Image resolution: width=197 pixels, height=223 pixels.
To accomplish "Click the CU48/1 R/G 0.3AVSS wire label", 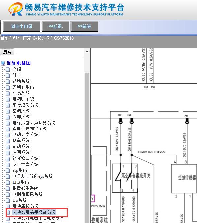I will coord(152,152).
